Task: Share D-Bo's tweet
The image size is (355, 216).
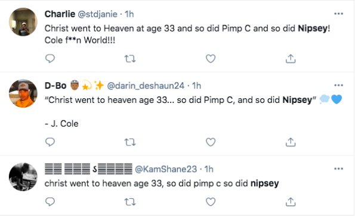Action: [x=291, y=142]
